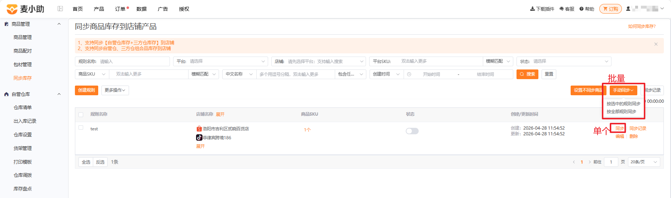Click the 规则名称 input field
This screenshot has width=671, height=198.
[122, 61]
